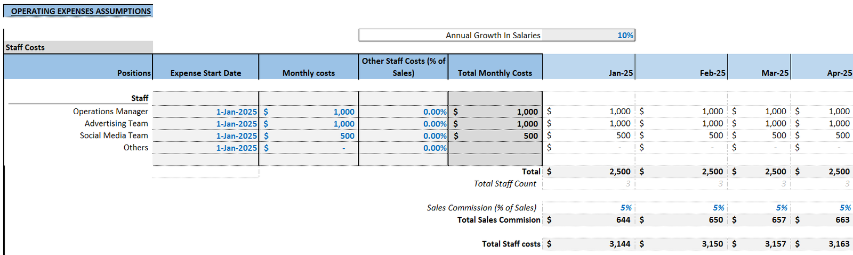Select the Expense Start Date column header

point(205,73)
